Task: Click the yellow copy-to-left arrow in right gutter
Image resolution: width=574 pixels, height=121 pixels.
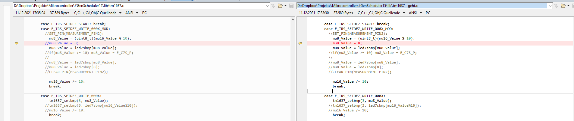Action: [x=300, y=43]
